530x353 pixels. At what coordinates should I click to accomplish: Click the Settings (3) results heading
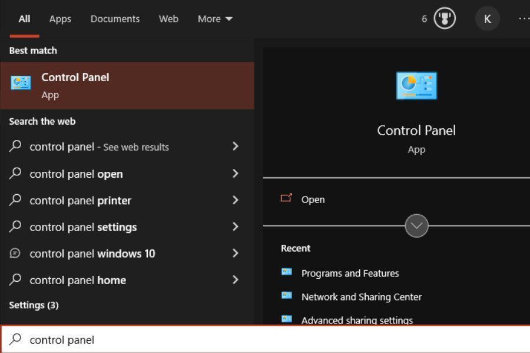click(x=34, y=305)
